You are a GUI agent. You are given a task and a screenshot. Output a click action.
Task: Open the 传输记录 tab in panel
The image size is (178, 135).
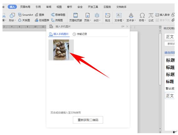(80, 34)
